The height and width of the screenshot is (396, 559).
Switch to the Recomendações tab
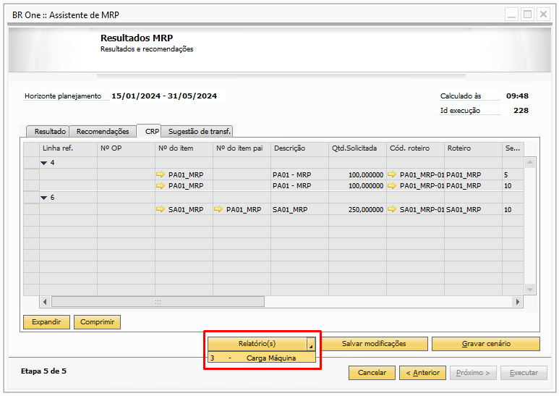(103, 132)
